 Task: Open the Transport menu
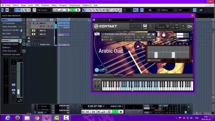pos(63,5)
